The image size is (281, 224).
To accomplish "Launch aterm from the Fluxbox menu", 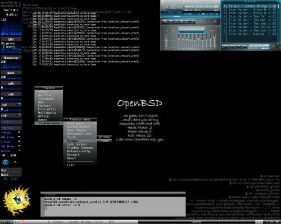I will (48, 92).
